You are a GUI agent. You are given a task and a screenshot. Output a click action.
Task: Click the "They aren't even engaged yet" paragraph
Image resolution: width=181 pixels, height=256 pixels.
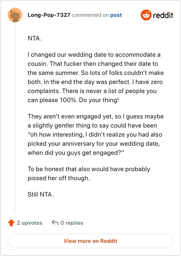point(96,134)
